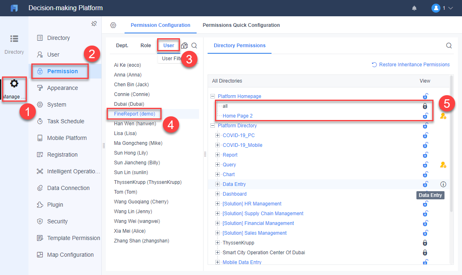Expand the [Solution] HR Management node
Viewport: 462px width, 275px height.
pyautogui.click(x=217, y=204)
